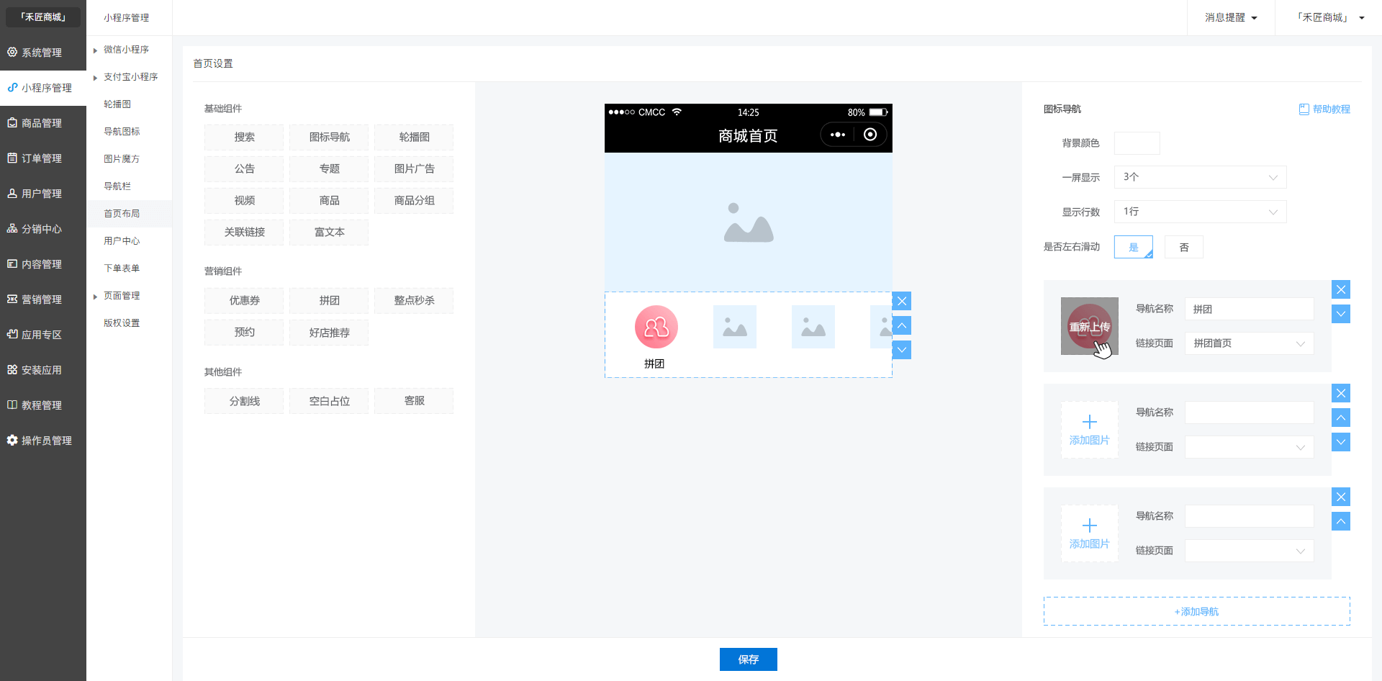Click the 保存 button
Viewport: 1382px width, 681px height.
point(748,659)
